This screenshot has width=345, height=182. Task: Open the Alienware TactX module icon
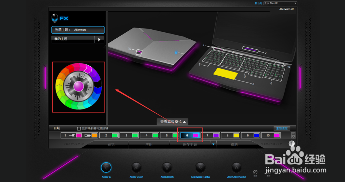200,168
